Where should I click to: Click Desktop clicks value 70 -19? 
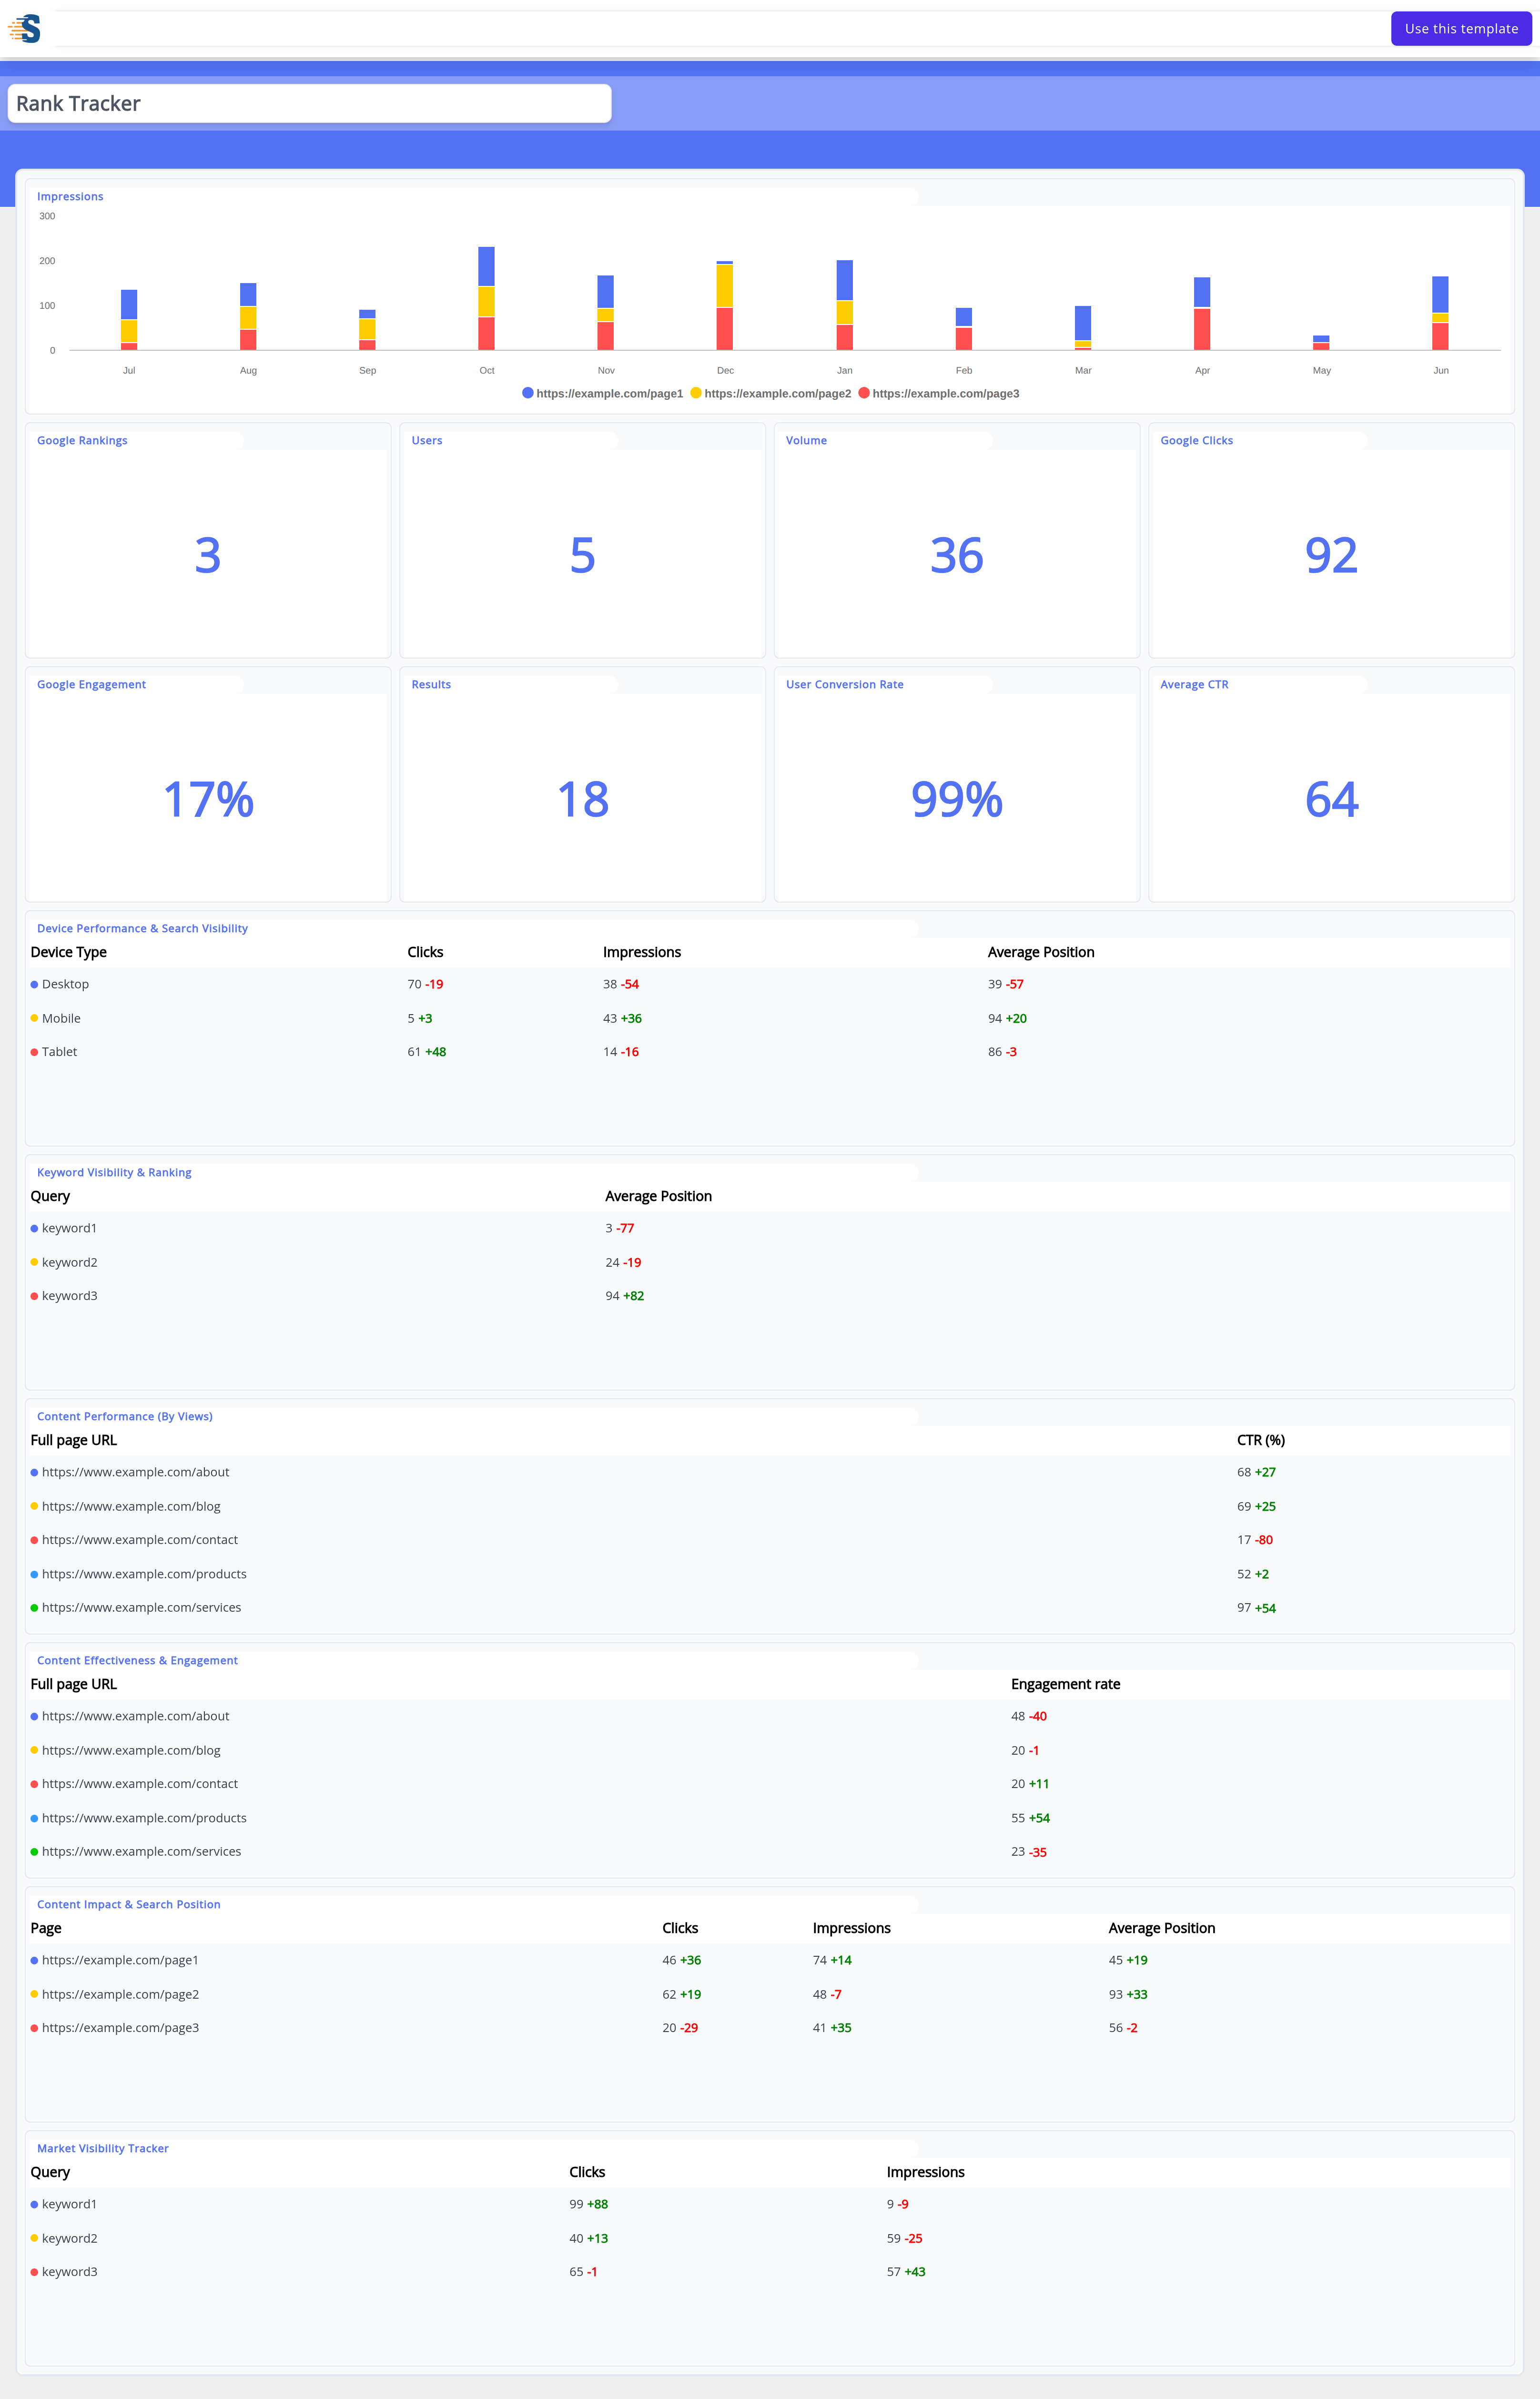coord(425,984)
